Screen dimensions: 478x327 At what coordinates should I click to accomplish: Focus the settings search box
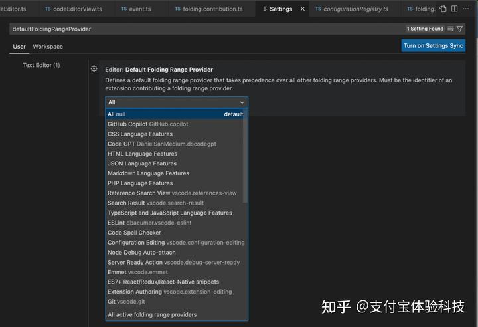(x=199, y=29)
